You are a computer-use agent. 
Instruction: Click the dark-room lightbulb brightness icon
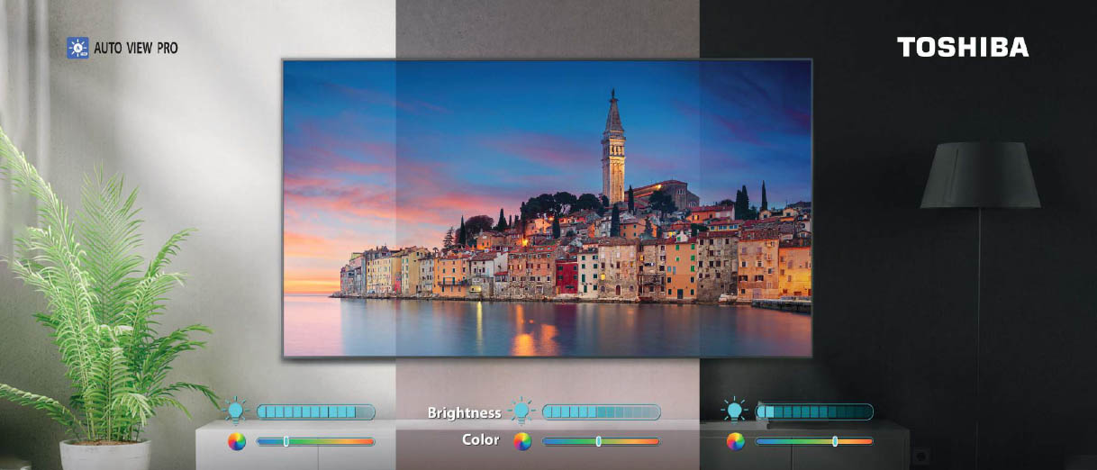[735, 411]
